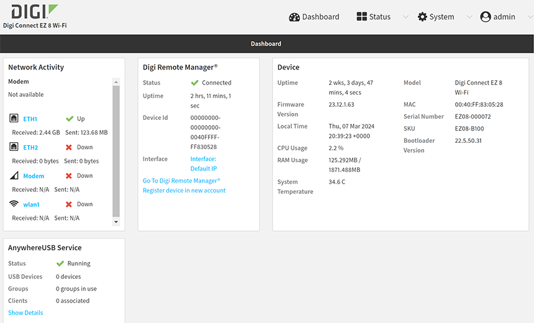This screenshot has width=534, height=323.
Task: Expand the admin dropdown chevron
Action: [530, 17]
